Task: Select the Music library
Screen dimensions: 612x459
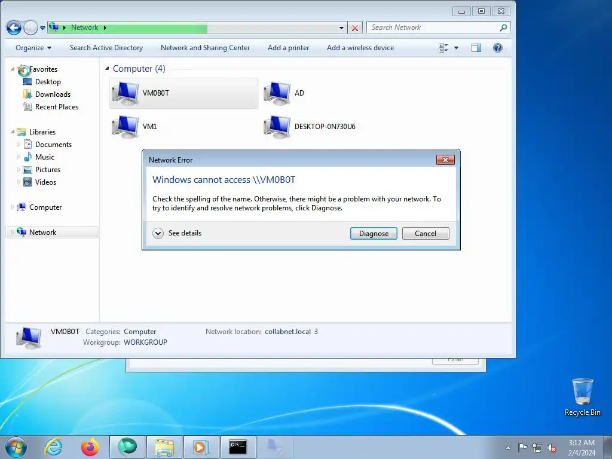Action: [x=44, y=157]
